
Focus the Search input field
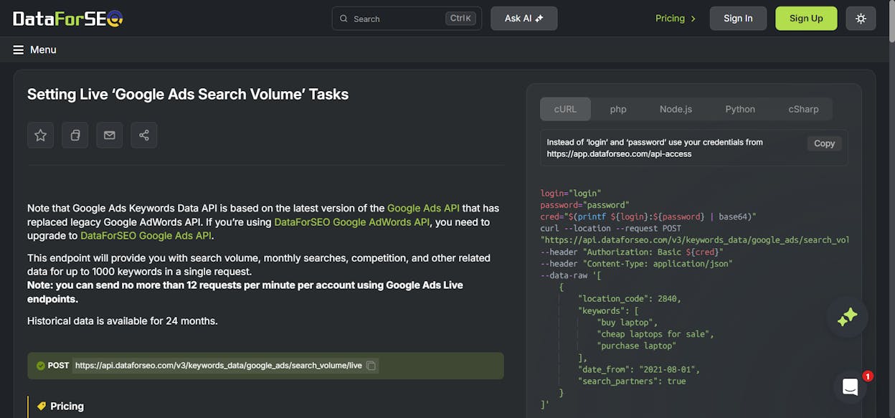[x=407, y=19]
